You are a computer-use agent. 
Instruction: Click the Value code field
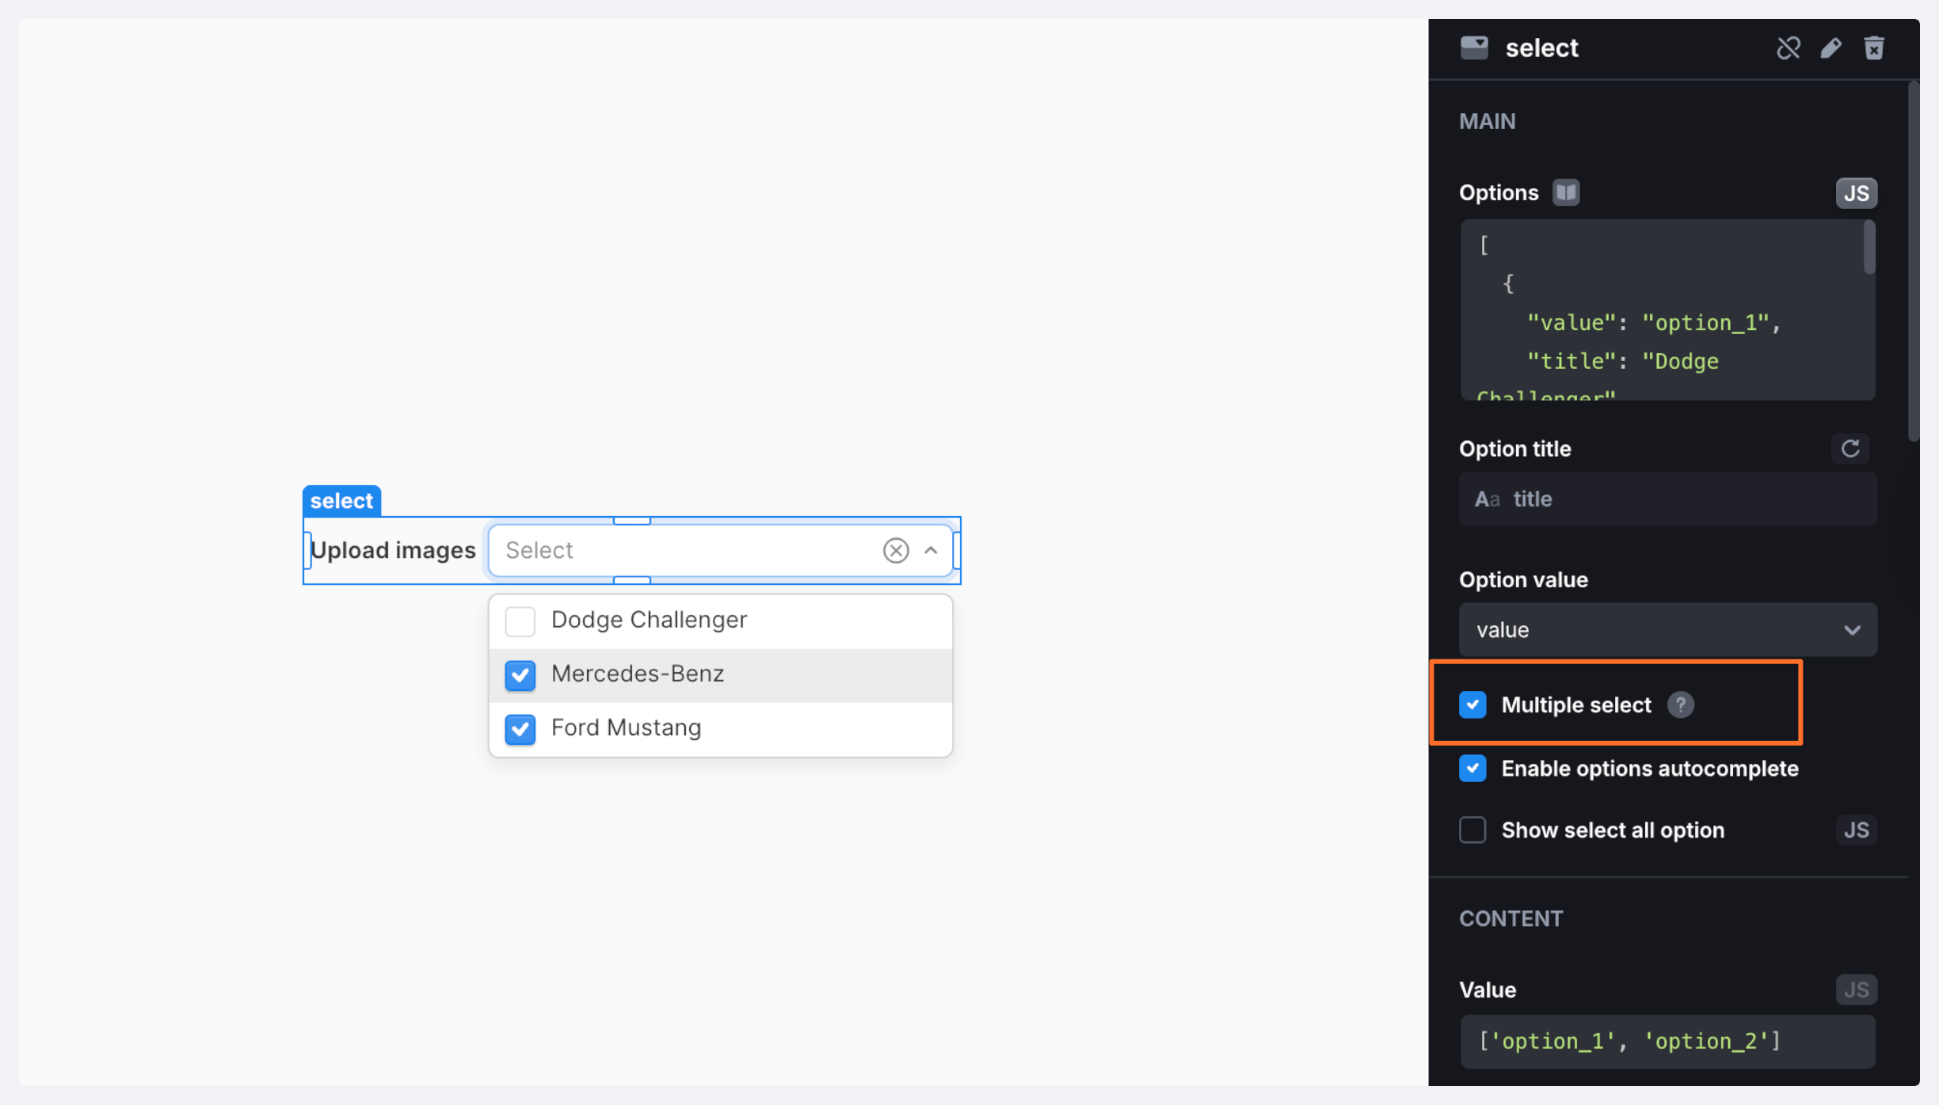click(x=1667, y=1041)
